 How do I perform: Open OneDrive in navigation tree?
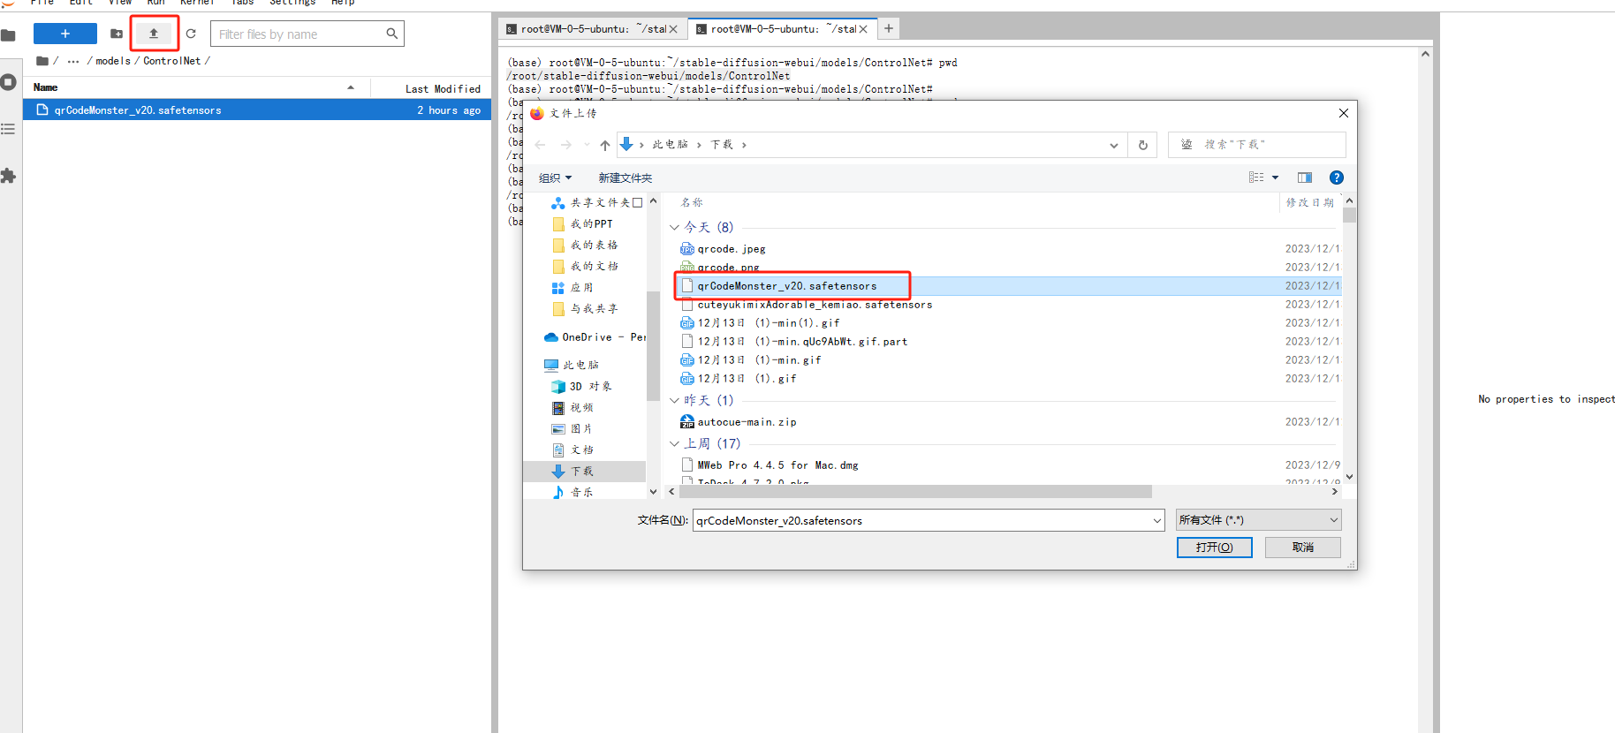pos(594,337)
